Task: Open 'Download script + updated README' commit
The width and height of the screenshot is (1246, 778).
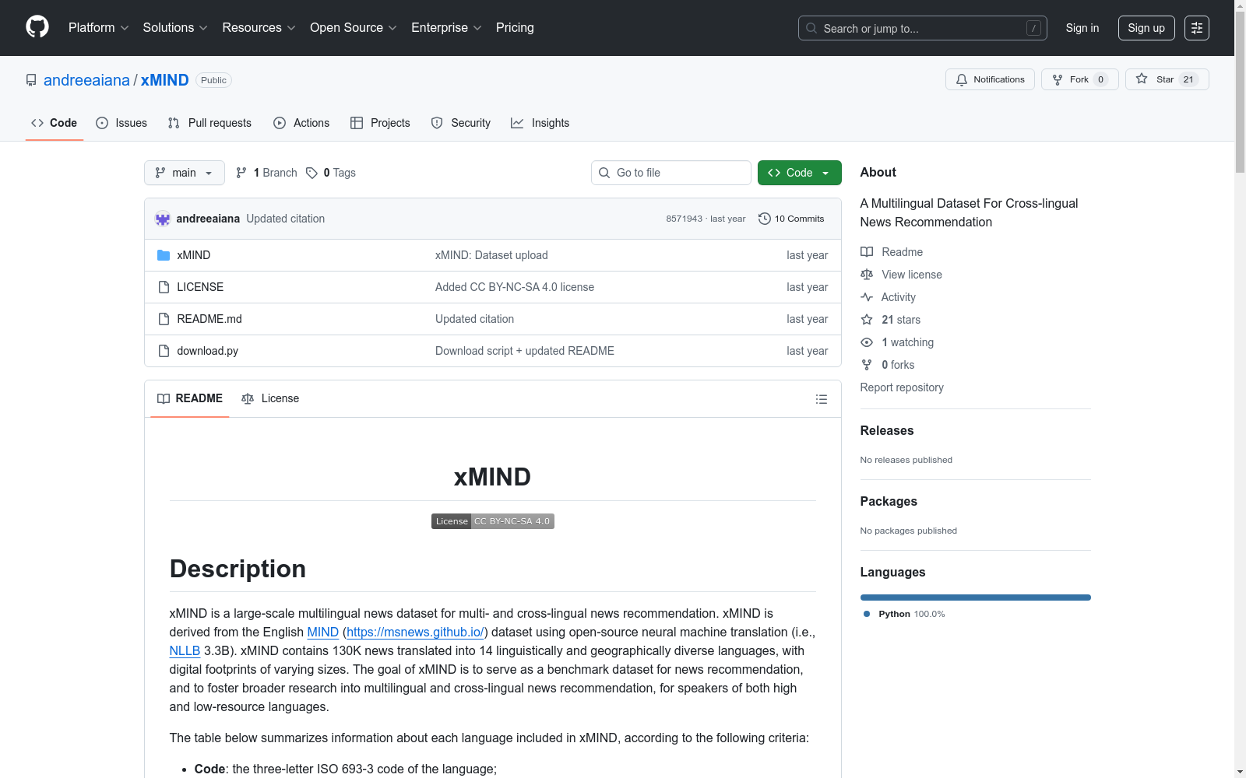Action: (525, 351)
